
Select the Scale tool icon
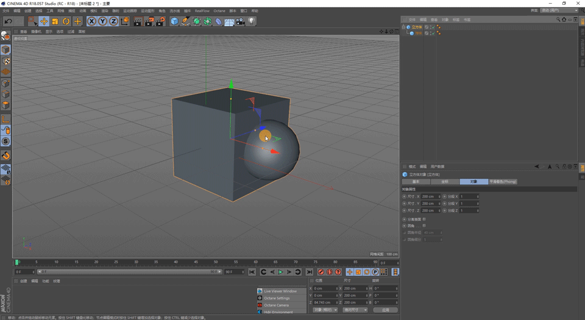click(55, 21)
